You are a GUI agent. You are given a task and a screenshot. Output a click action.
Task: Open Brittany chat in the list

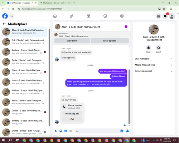[x=24, y=122]
